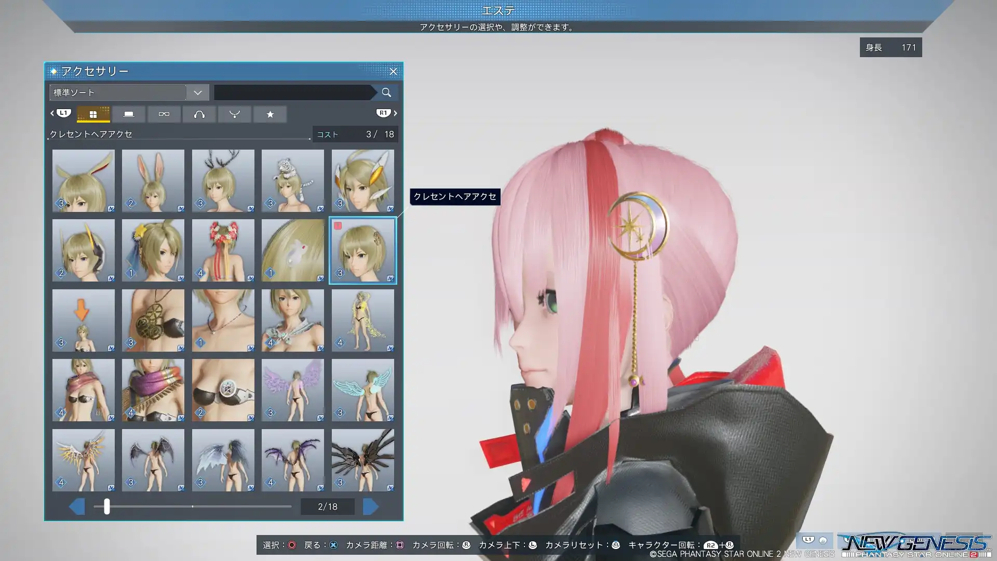Click the magnifier search button
997x561 pixels.
click(386, 92)
